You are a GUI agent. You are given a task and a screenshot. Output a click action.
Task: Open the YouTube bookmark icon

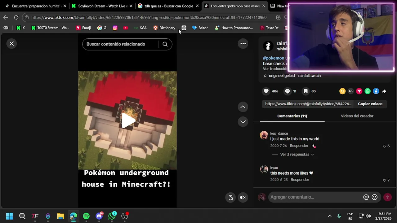click(x=125, y=28)
